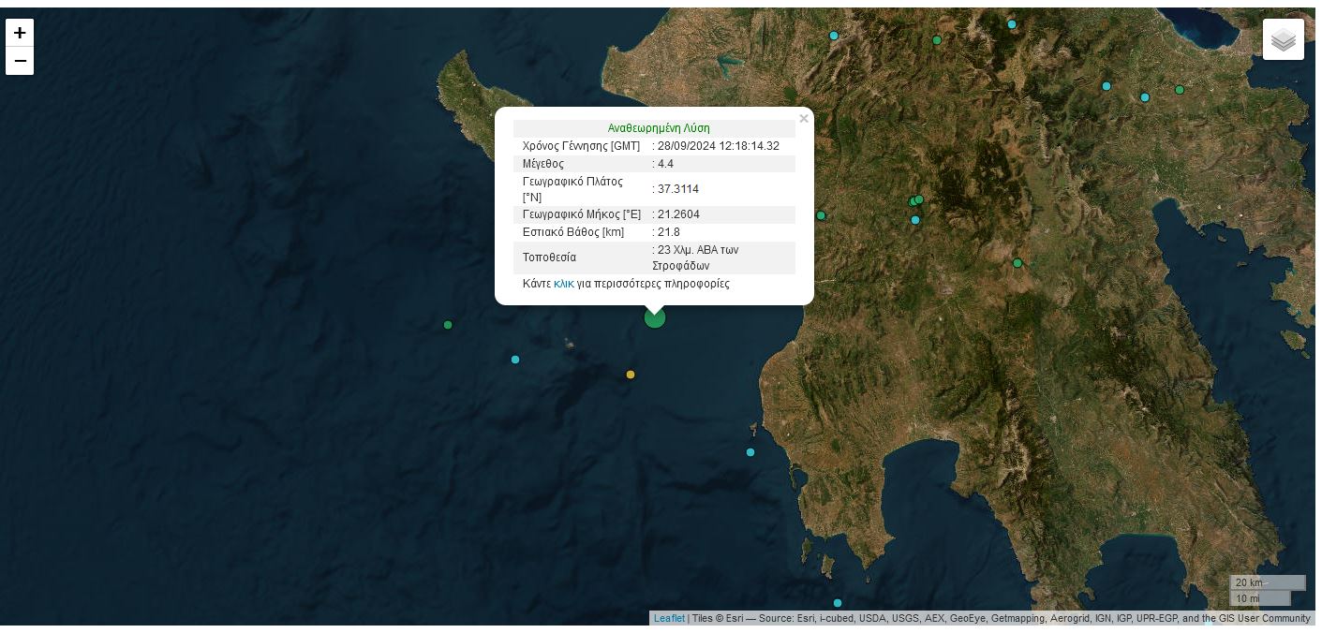Select the green marker just right of popup
Viewport: 1322px width, 633px height.
point(821,215)
